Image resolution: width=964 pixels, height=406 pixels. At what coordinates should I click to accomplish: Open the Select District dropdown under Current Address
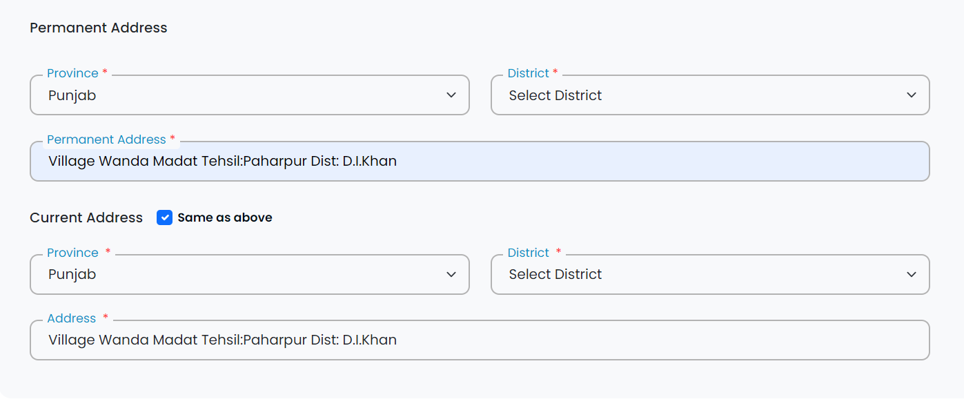pyautogui.click(x=709, y=274)
